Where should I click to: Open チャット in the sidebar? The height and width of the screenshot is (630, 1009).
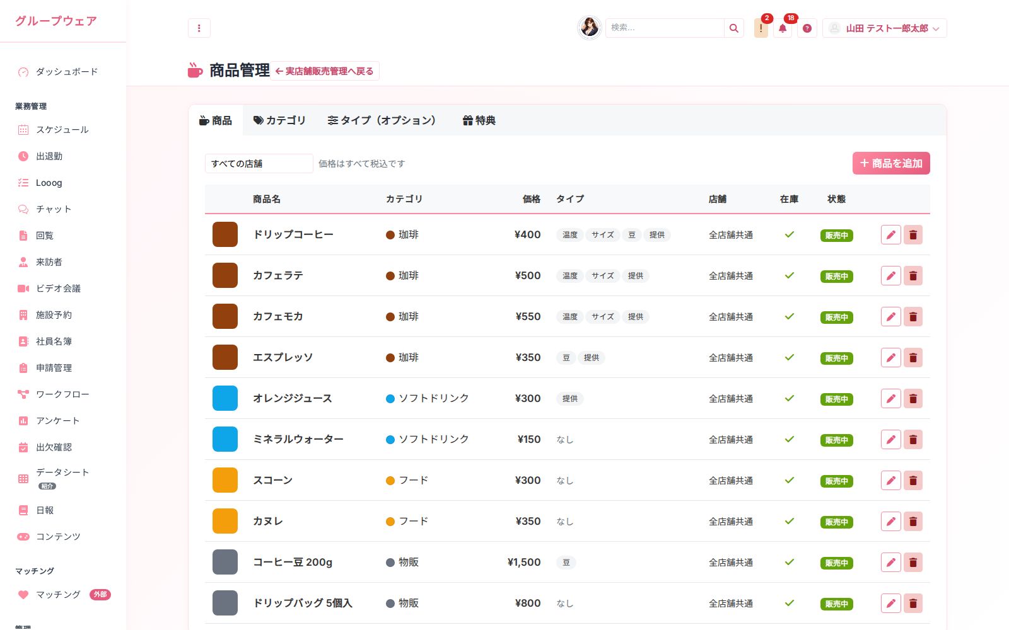tap(63, 209)
